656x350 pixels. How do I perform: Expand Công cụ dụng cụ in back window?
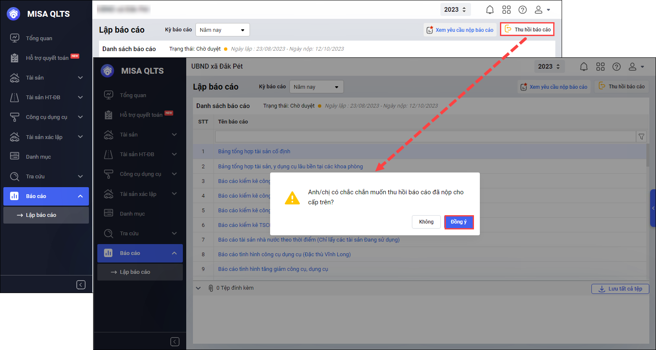click(46, 117)
